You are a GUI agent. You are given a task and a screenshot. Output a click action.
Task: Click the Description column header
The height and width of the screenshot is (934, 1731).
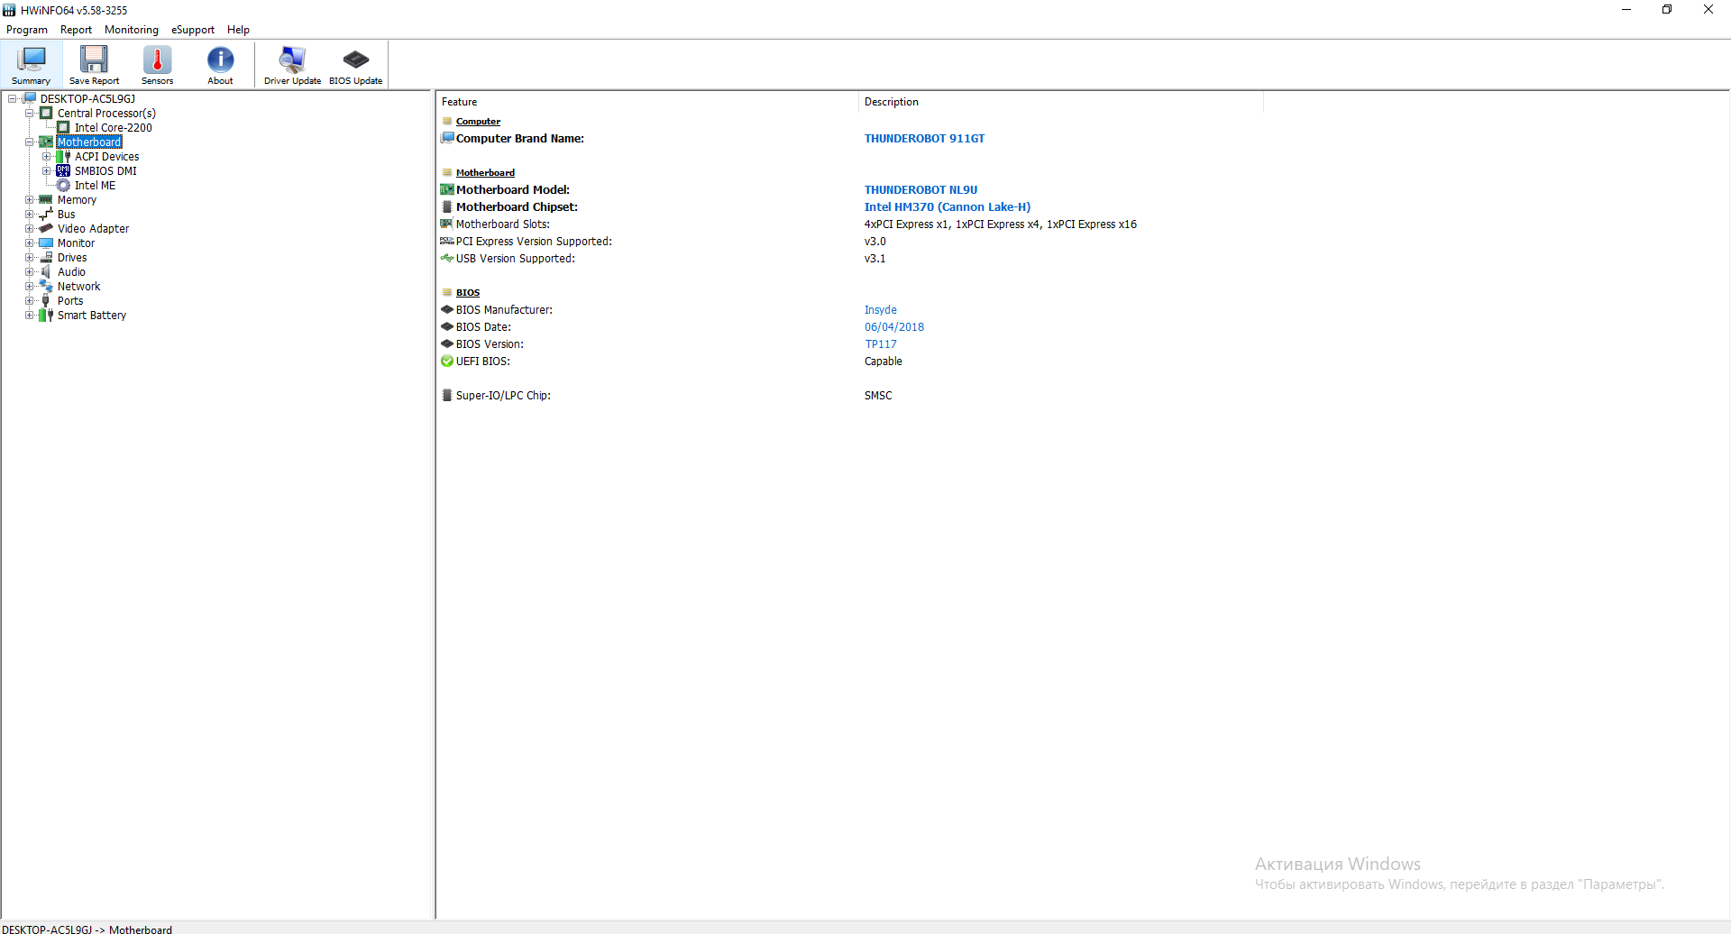[x=1061, y=102]
